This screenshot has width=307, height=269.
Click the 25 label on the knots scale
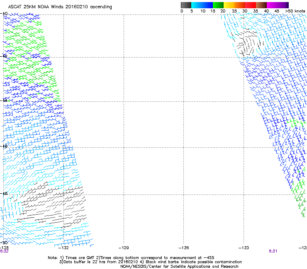pos(234,11)
